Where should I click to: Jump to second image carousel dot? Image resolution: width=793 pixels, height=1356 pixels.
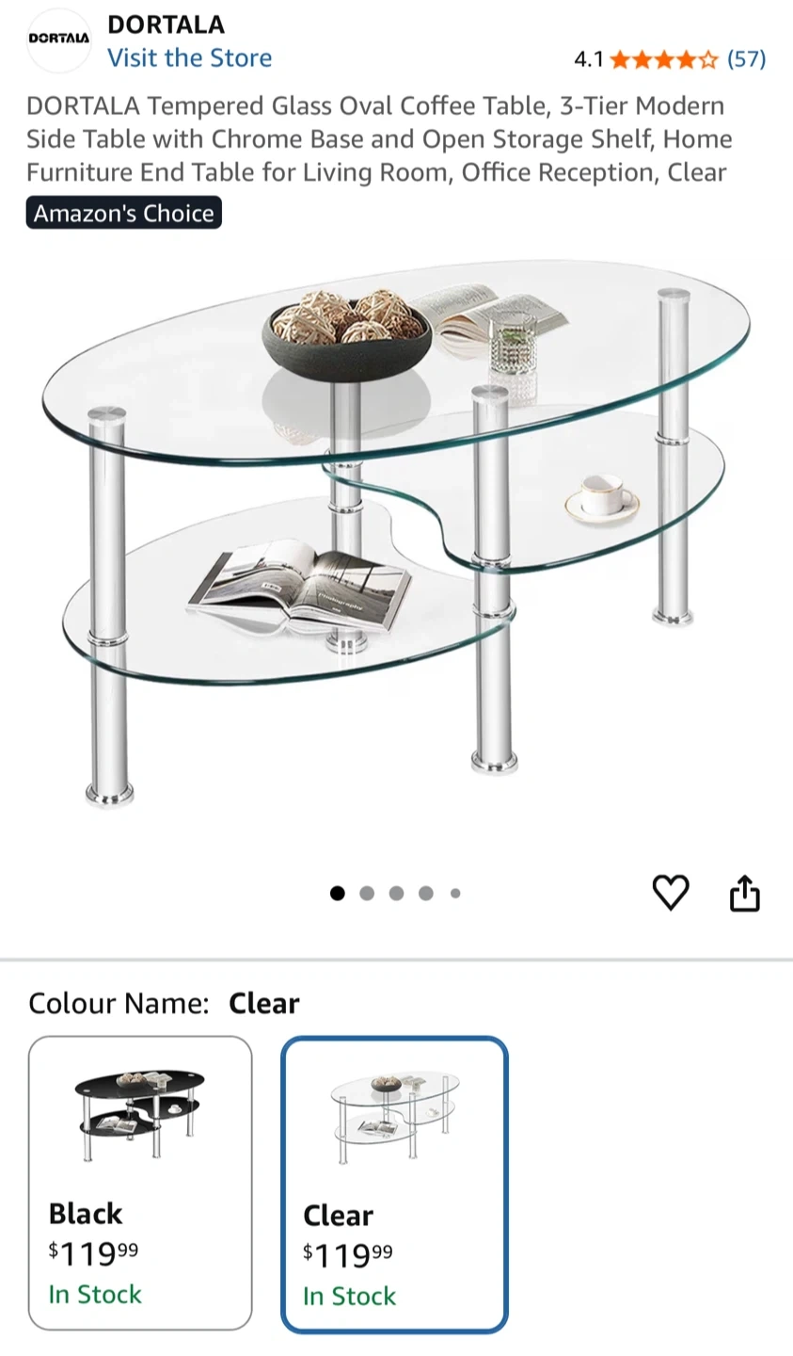[x=367, y=893]
